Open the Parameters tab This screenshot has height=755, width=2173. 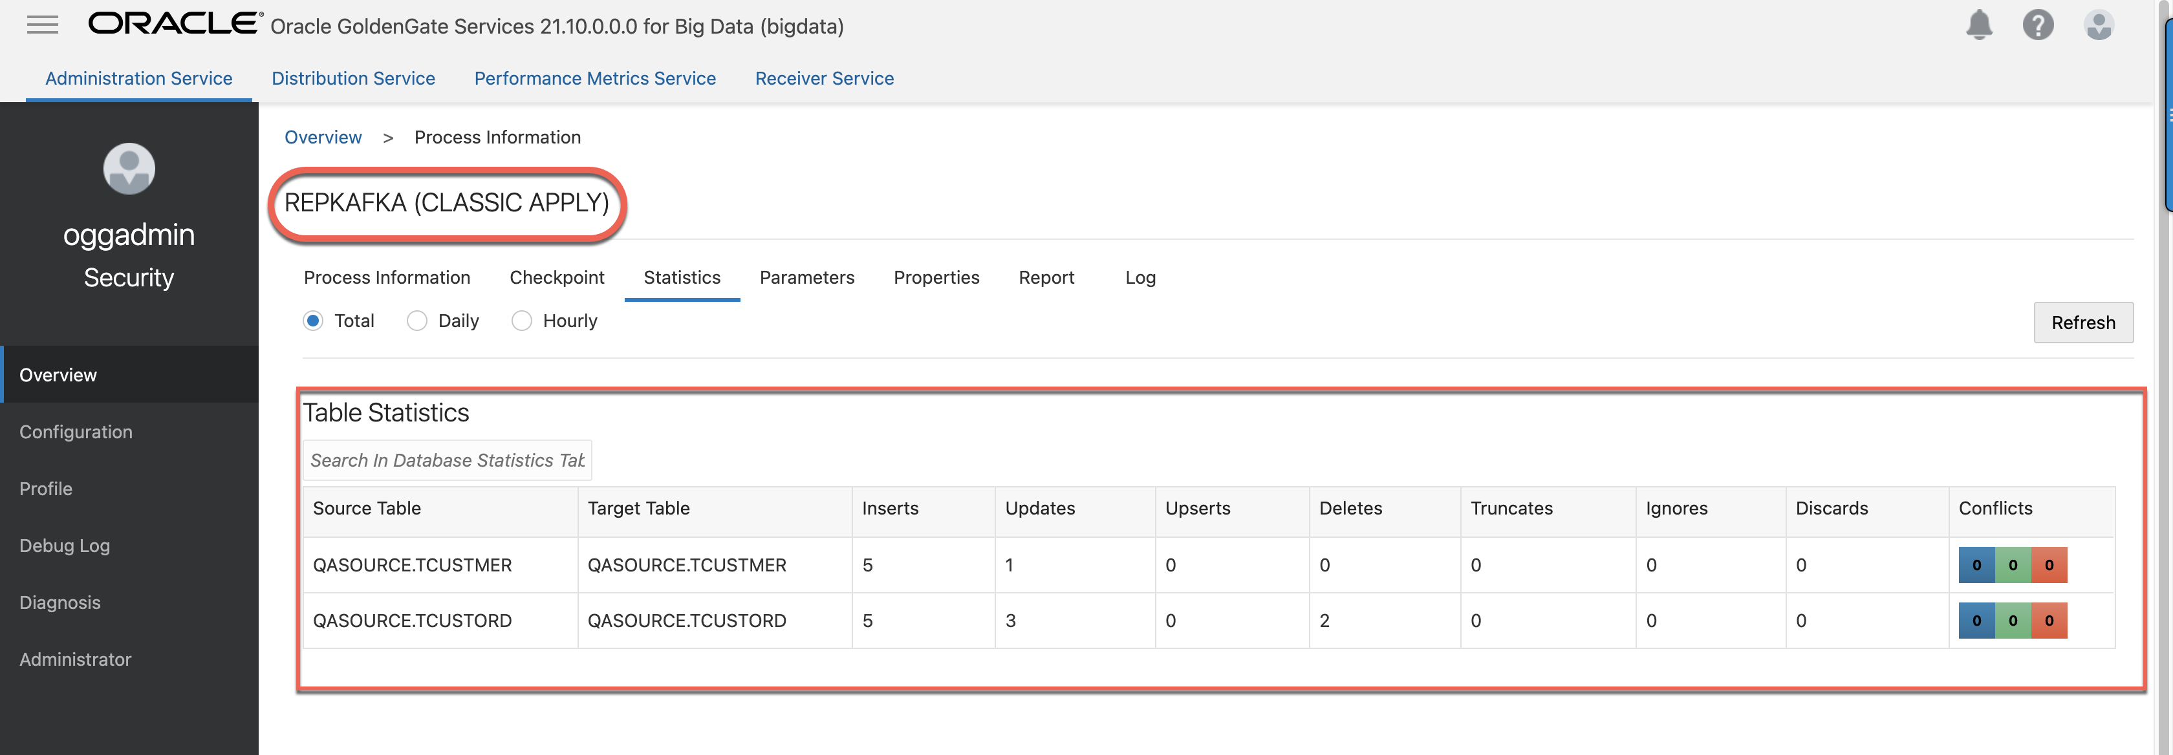(806, 277)
